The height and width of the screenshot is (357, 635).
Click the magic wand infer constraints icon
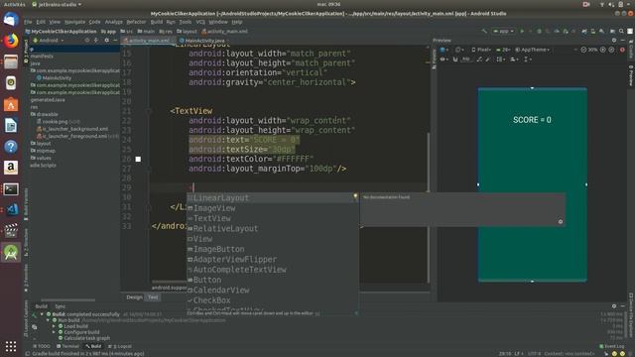[x=488, y=59]
